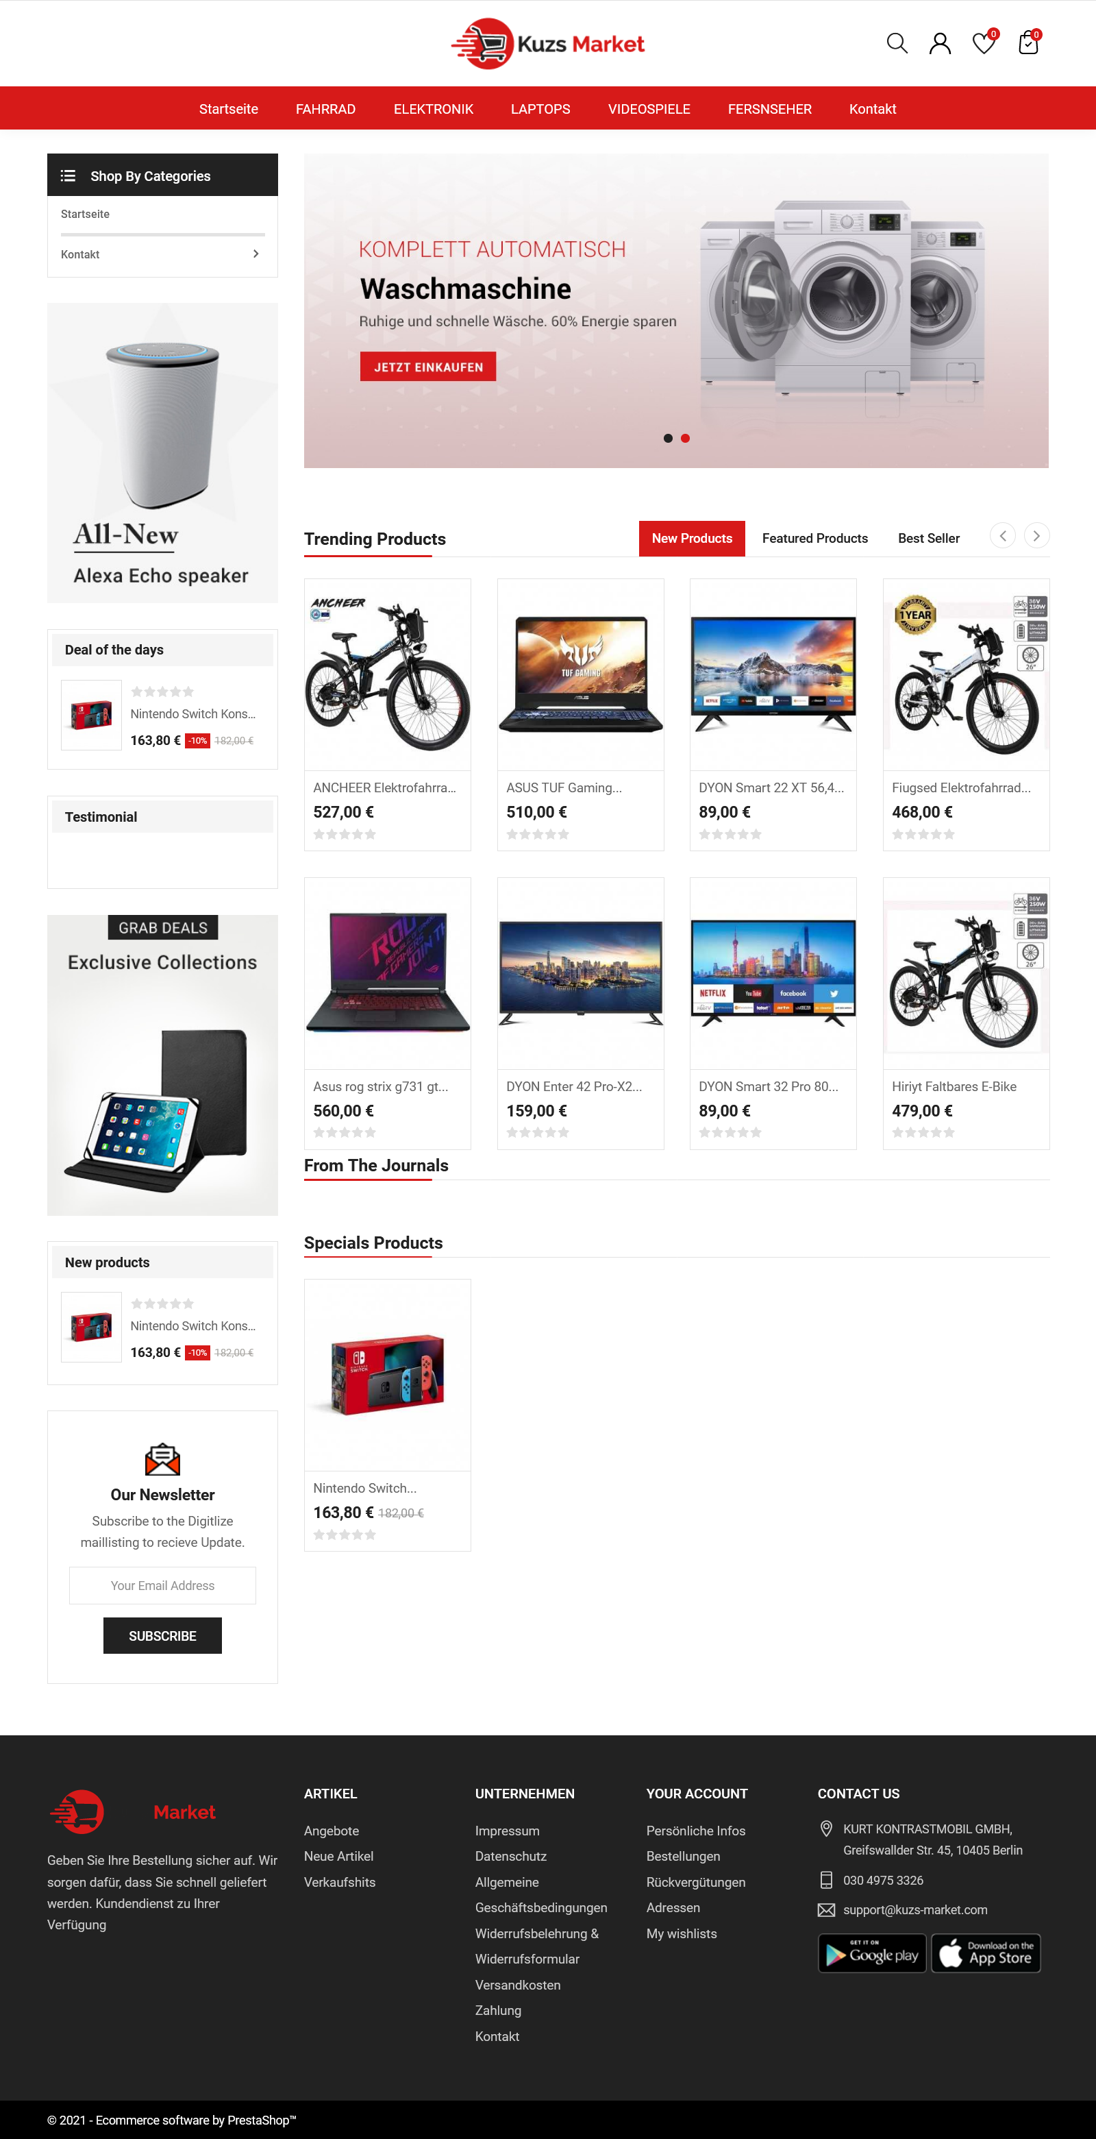The height and width of the screenshot is (2139, 1096).
Task: Click the Shop By Categories list icon
Action: tap(68, 176)
